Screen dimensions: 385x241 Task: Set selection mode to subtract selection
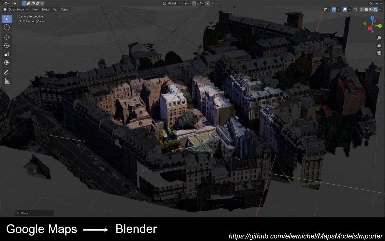[x=33, y=3]
